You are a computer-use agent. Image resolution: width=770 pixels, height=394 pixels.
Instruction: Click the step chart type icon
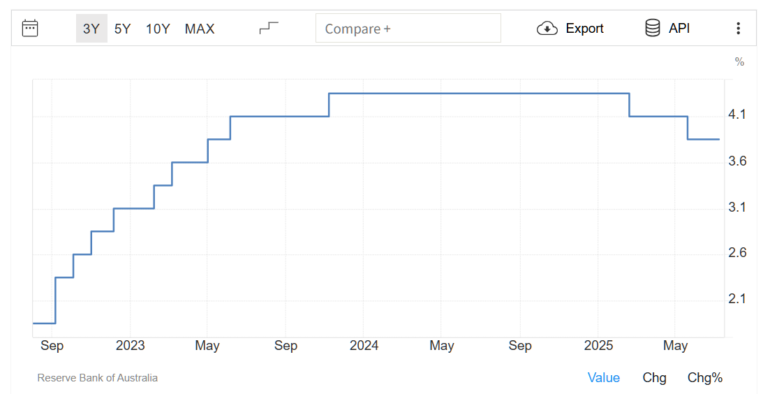point(269,29)
